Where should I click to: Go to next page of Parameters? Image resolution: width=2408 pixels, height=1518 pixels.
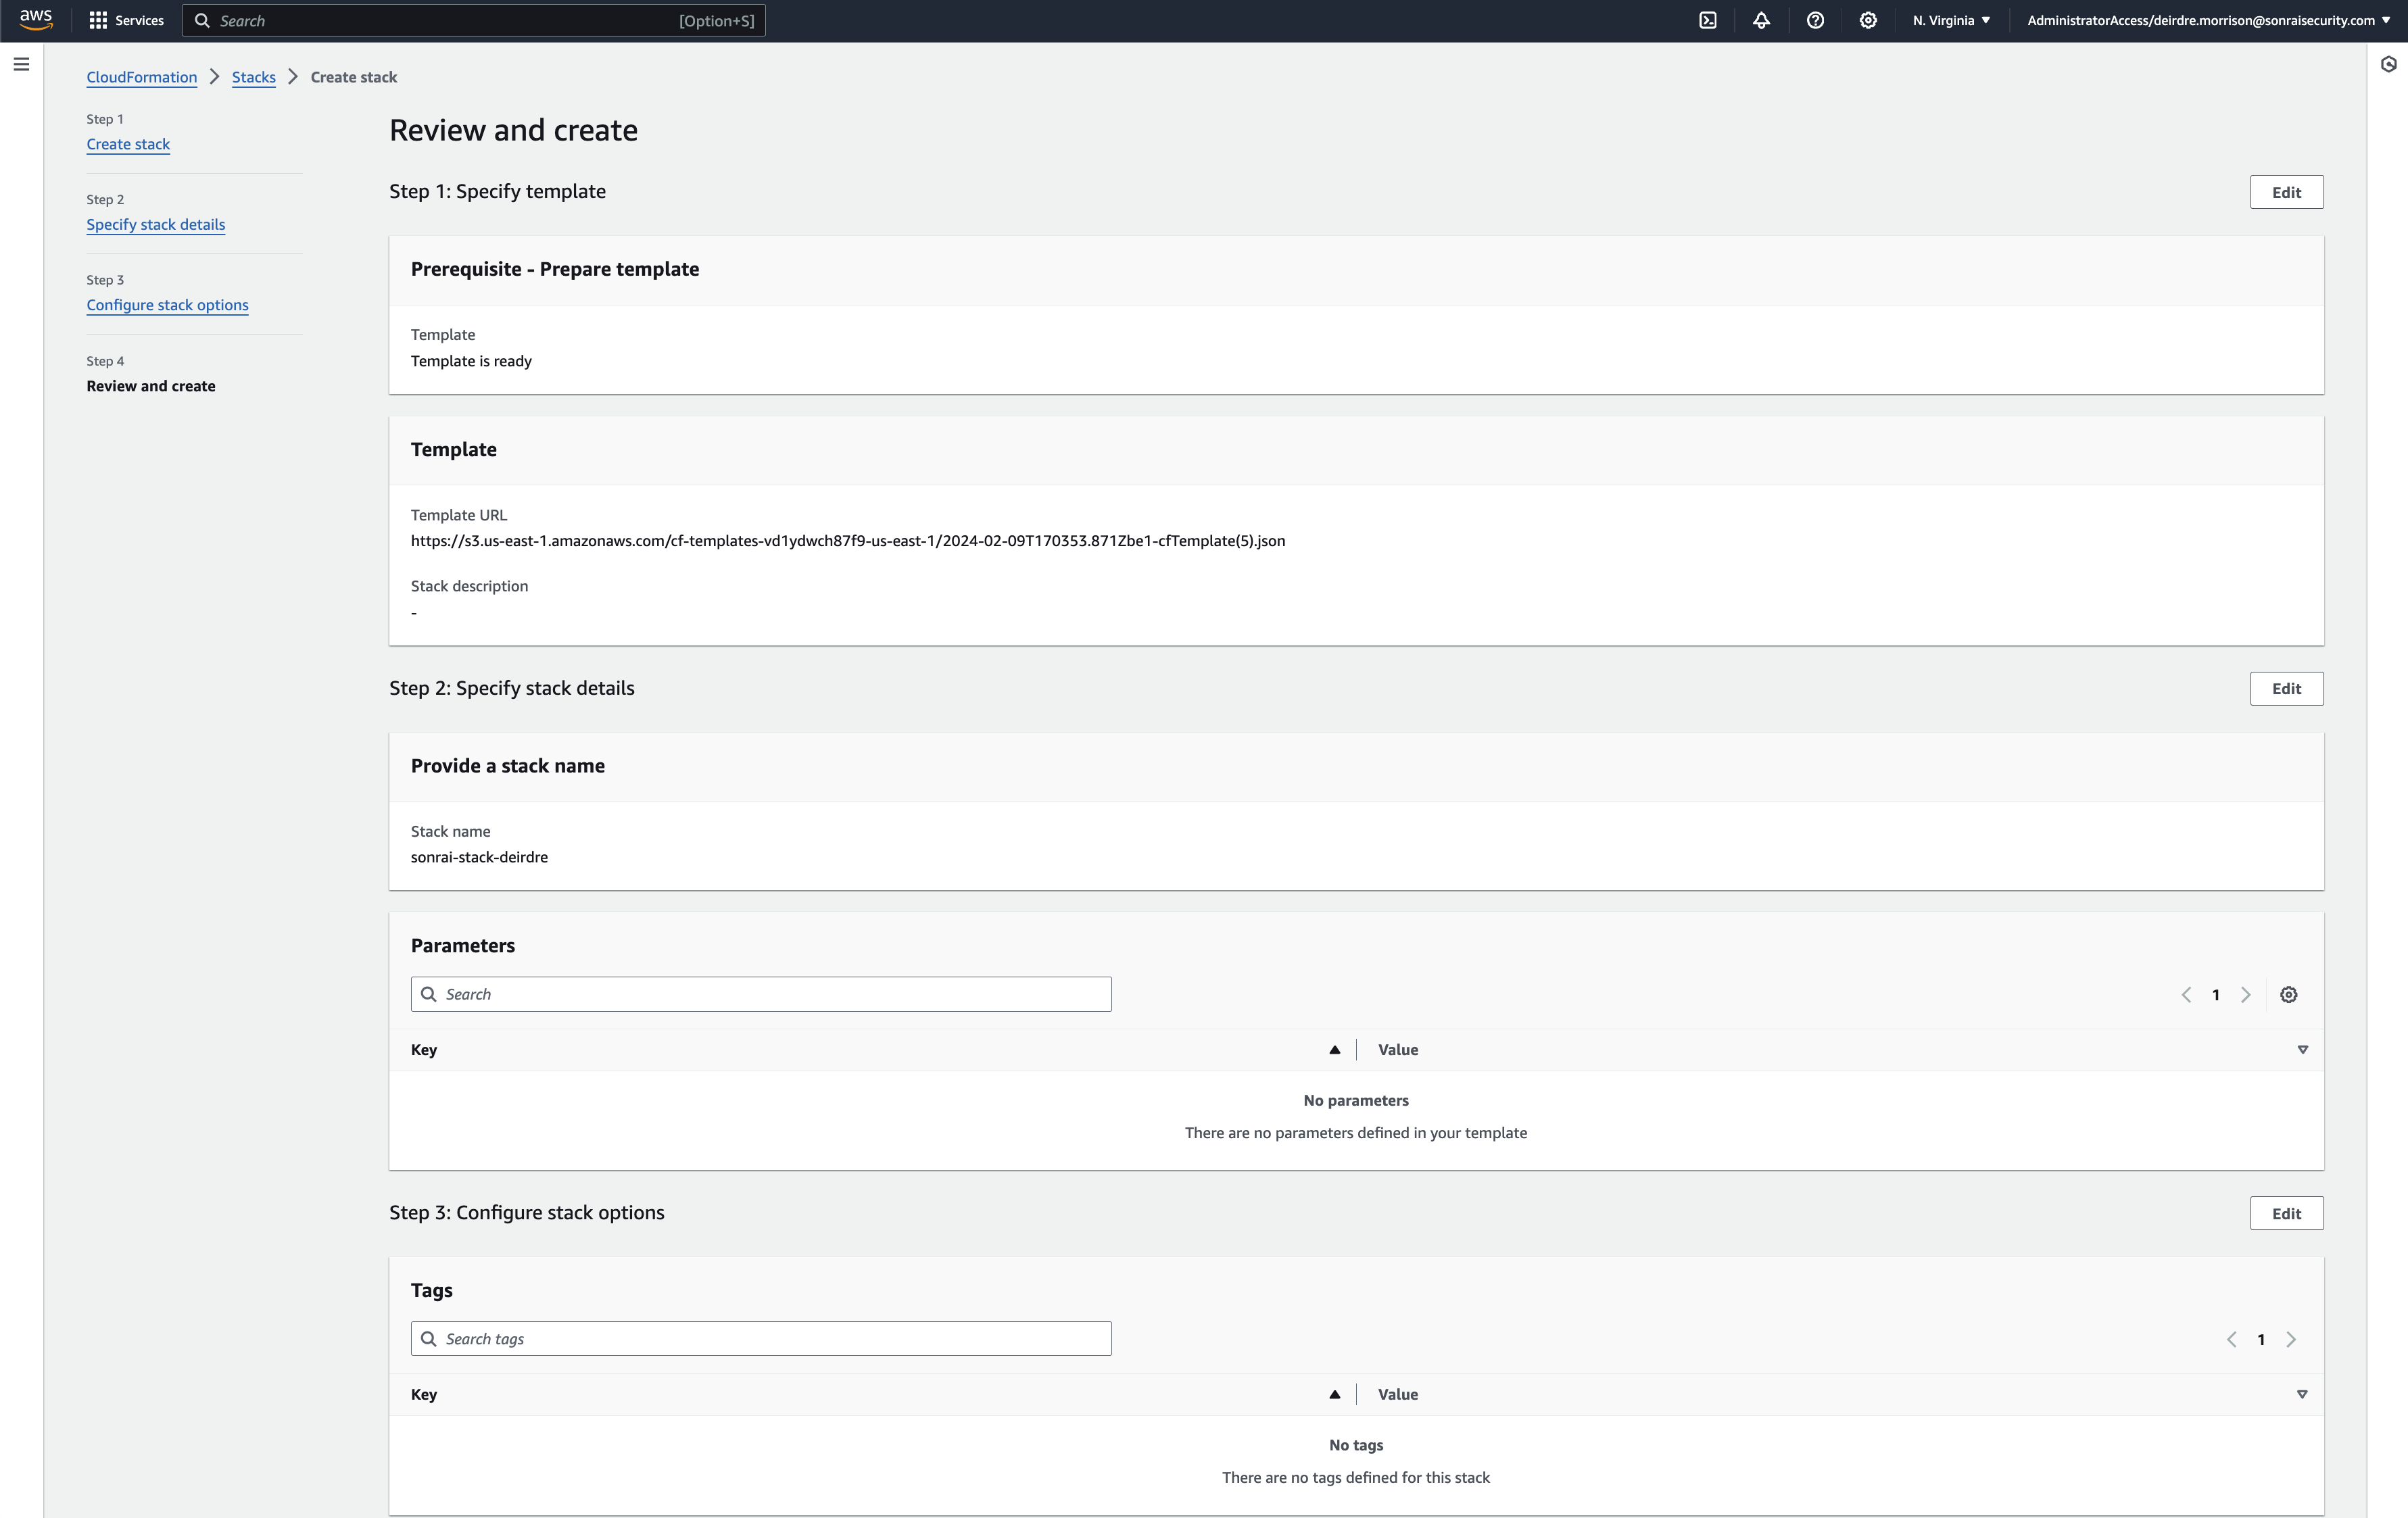click(x=2246, y=994)
